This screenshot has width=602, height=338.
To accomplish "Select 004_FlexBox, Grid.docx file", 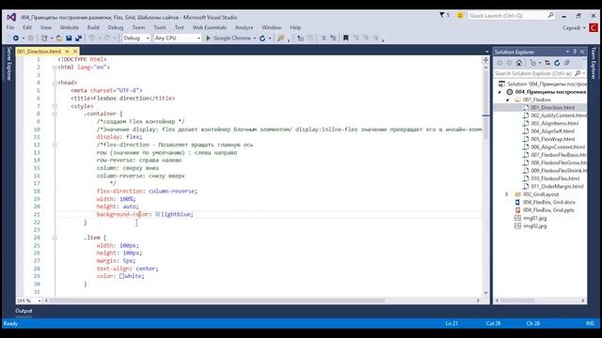I will [549, 202].
